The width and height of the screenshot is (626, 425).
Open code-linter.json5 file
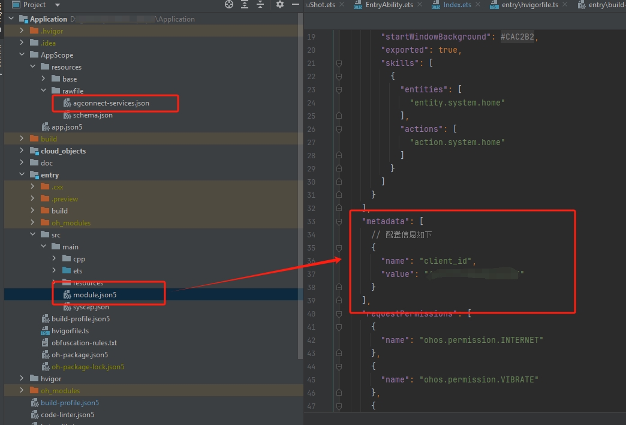68,414
